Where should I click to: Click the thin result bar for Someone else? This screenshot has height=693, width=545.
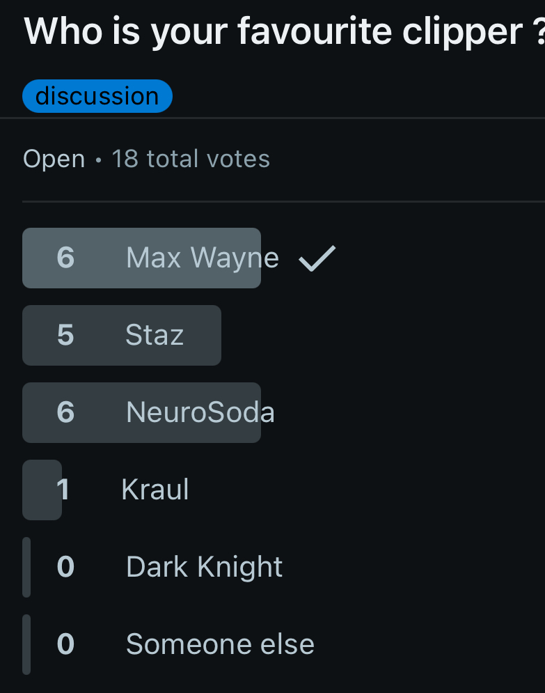tap(26, 644)
